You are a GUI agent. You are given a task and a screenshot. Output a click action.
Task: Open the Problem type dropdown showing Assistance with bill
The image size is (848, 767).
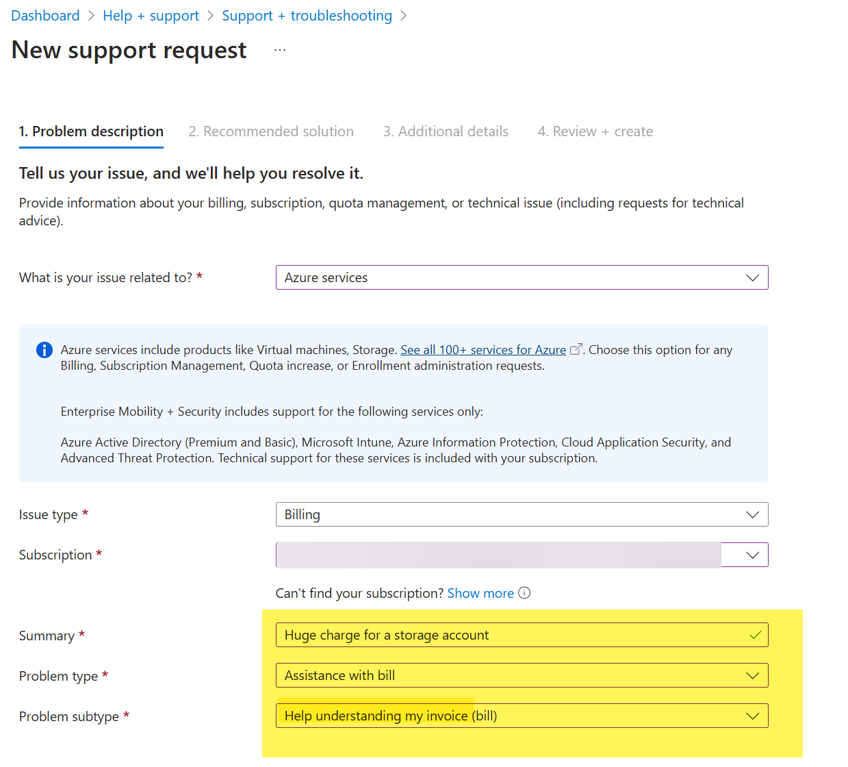522,675
